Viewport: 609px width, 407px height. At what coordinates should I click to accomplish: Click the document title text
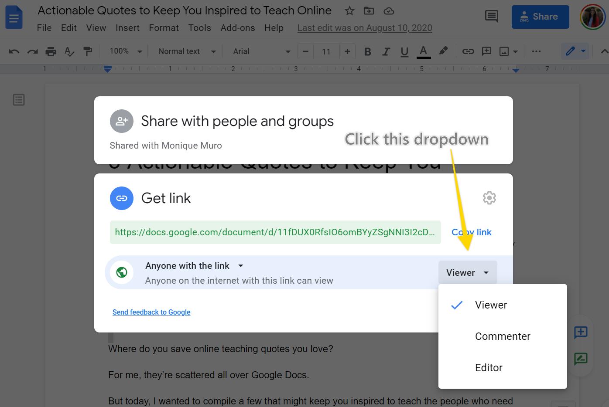185,10
